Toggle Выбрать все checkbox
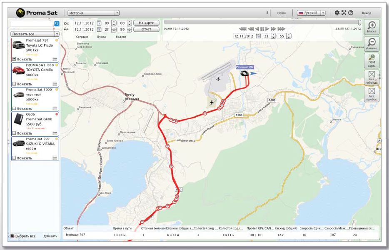 tap(12, 235)
